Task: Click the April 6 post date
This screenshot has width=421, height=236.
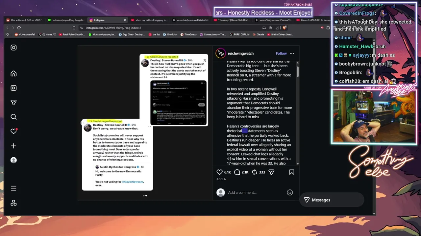Action: click(x=221, y=179)
